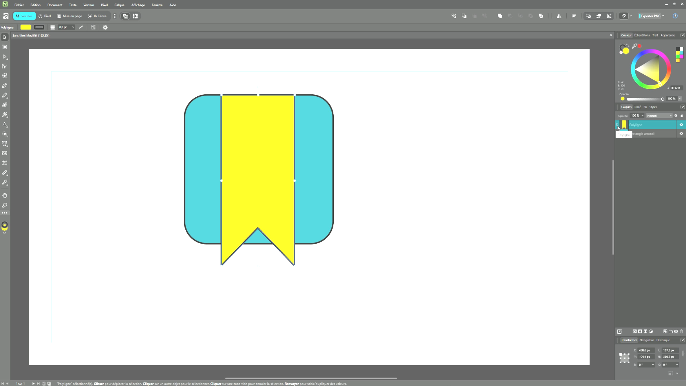The height and width of the screenshot is (386, 686).
Task: Toggle visibility of Rectangle arrondi layer
Action: [x=681, y=134]
